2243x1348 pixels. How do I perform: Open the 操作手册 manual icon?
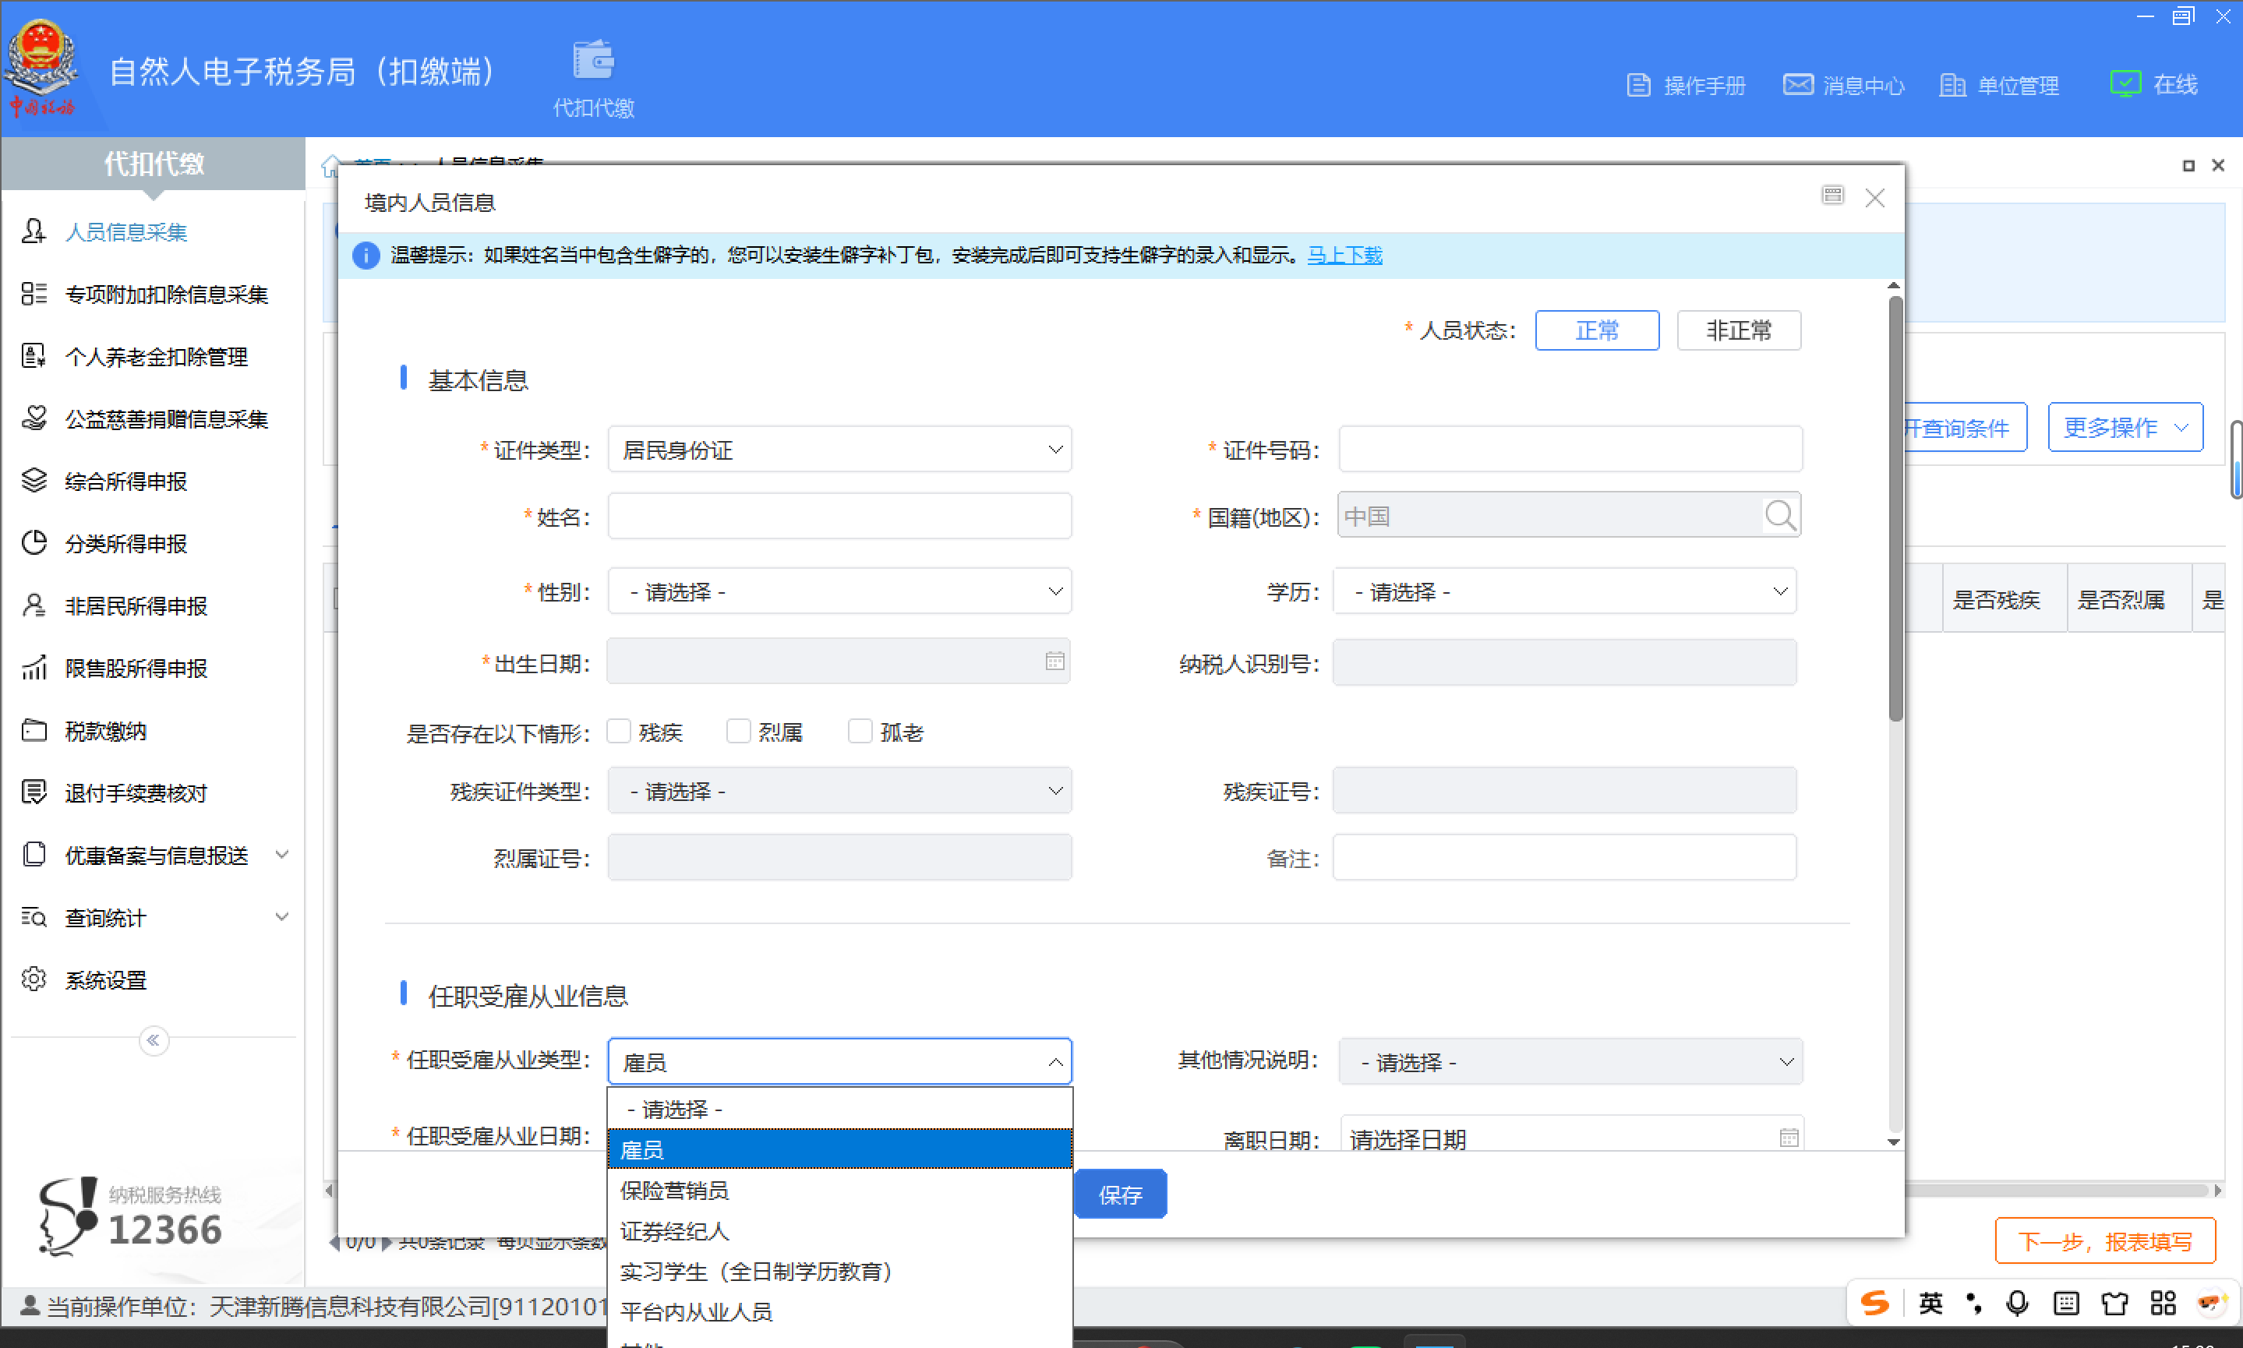pos(1638,86)
